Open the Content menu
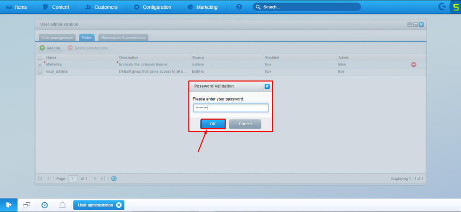The height and width of the screenshot is (212, 461). pyautogui.click(x=56, y=7)
